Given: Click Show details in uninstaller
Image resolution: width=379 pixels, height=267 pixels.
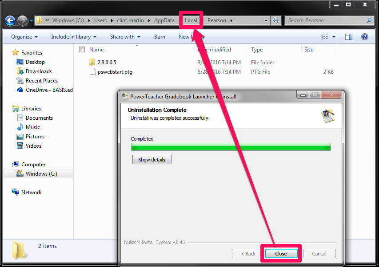Looking at the screenshot, I should pyautogui.click(x=152, y=159).
